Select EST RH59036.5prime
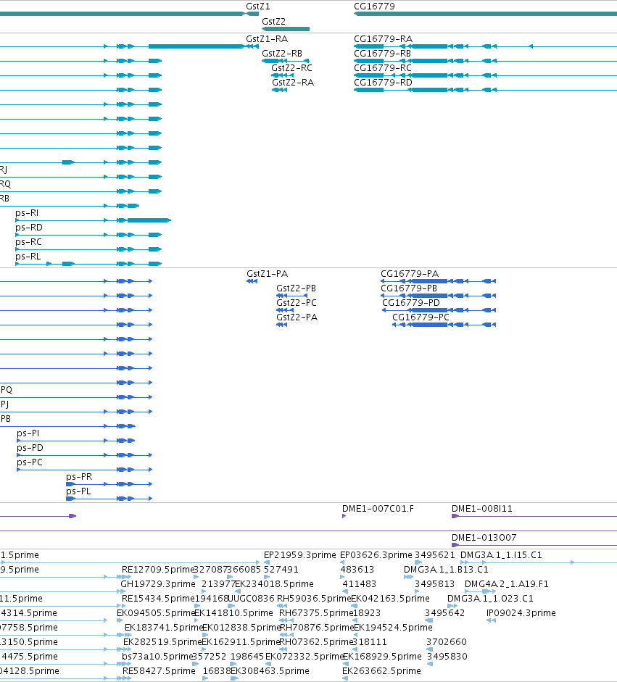The width and height of the screenshot is (617, 682). 314,599
